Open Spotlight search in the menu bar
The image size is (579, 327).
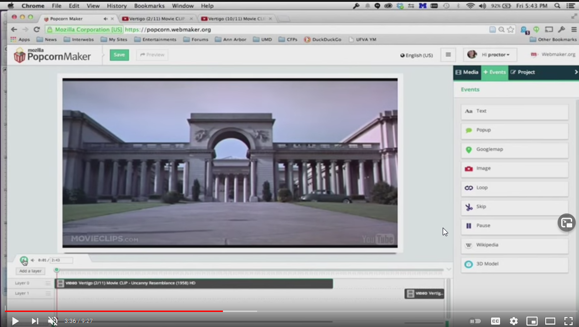click(x=557, y=6)
